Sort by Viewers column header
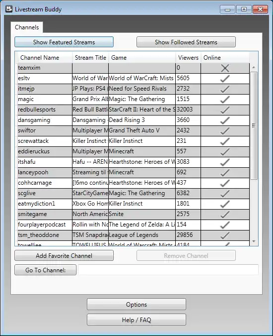This screenshot has height=336, width=273. point(188,57)
